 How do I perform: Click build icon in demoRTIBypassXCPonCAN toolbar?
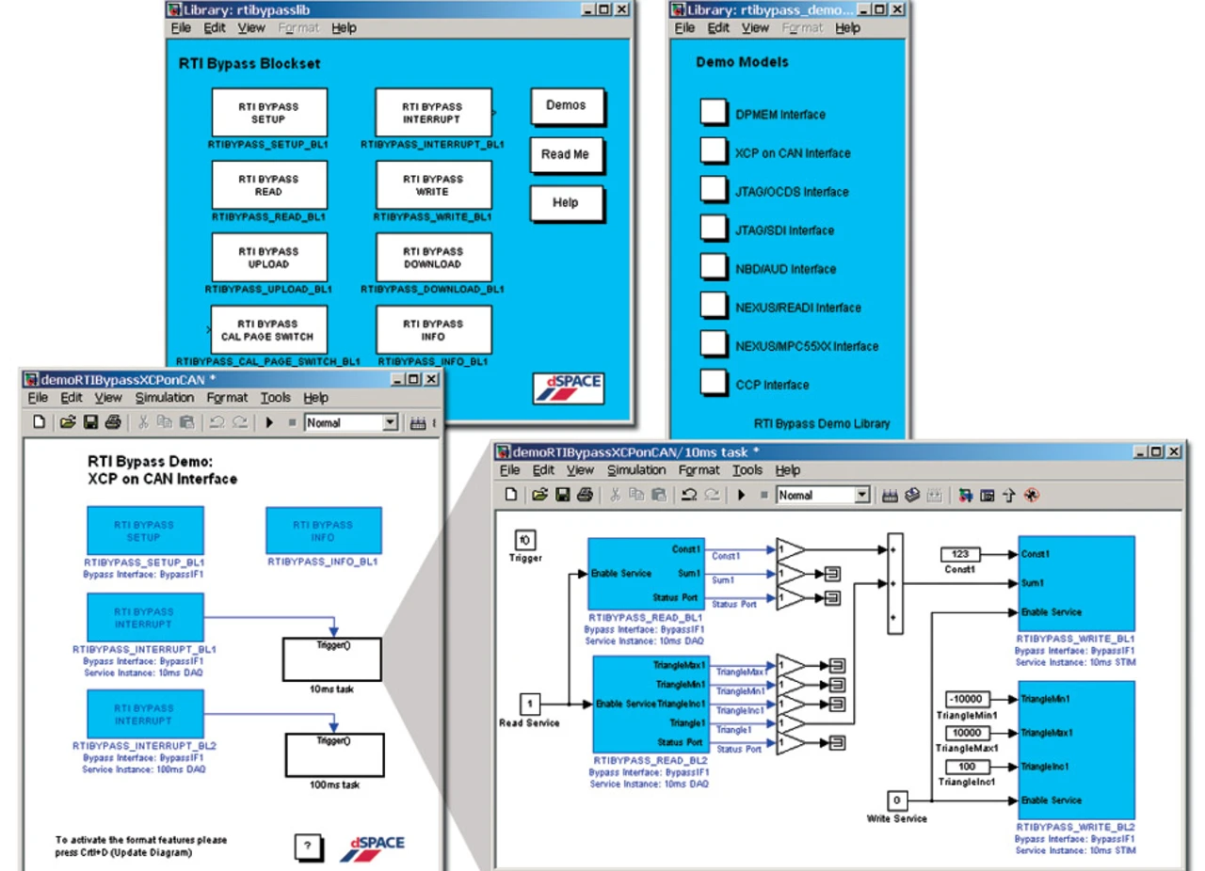(x=419, y=422)
